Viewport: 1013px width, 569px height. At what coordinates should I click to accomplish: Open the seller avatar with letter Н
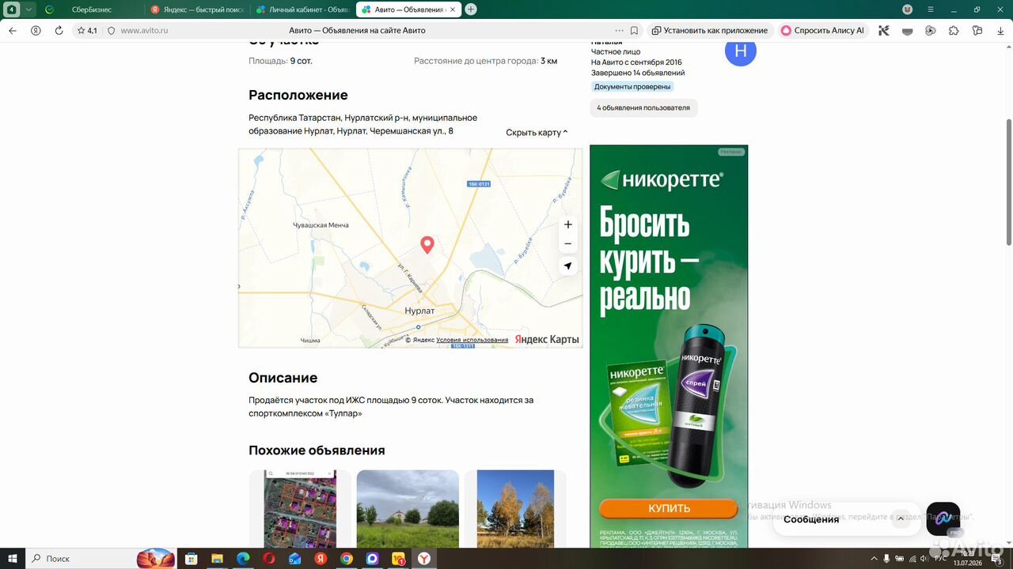(741, 51)
